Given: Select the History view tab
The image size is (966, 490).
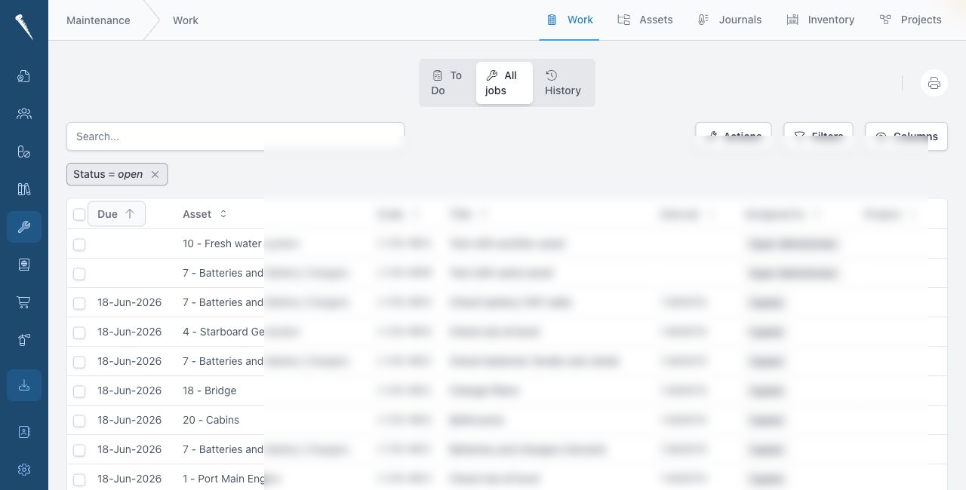Looking at the screenshot, I should point(563,83).
